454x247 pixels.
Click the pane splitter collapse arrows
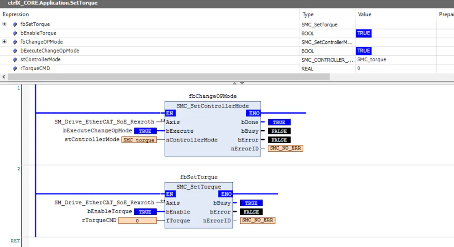coord(239,83)
